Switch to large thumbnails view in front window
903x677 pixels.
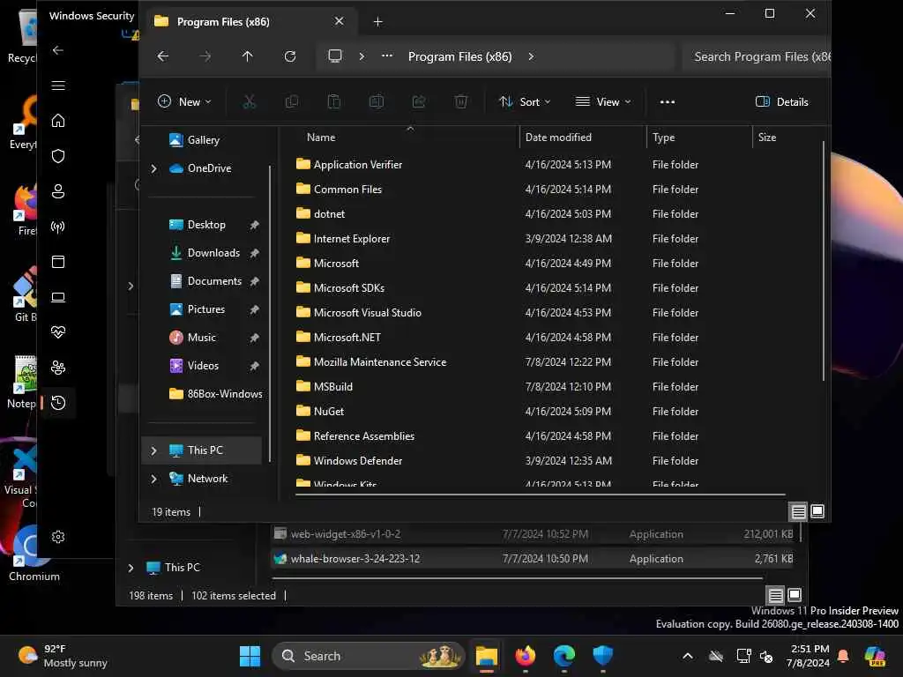[x=817, y=511]
